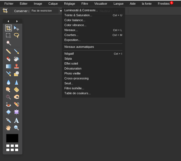The width and height of the screenshot is (181, 161).
Task: Choose Filtre isohélie... entry
Action: pos(93,88)
